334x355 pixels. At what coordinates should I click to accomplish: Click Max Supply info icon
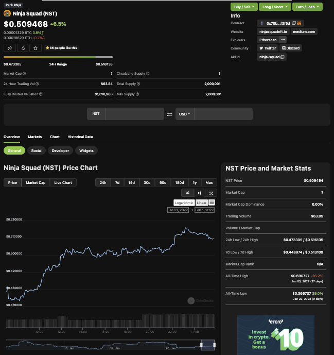(137, 94)
